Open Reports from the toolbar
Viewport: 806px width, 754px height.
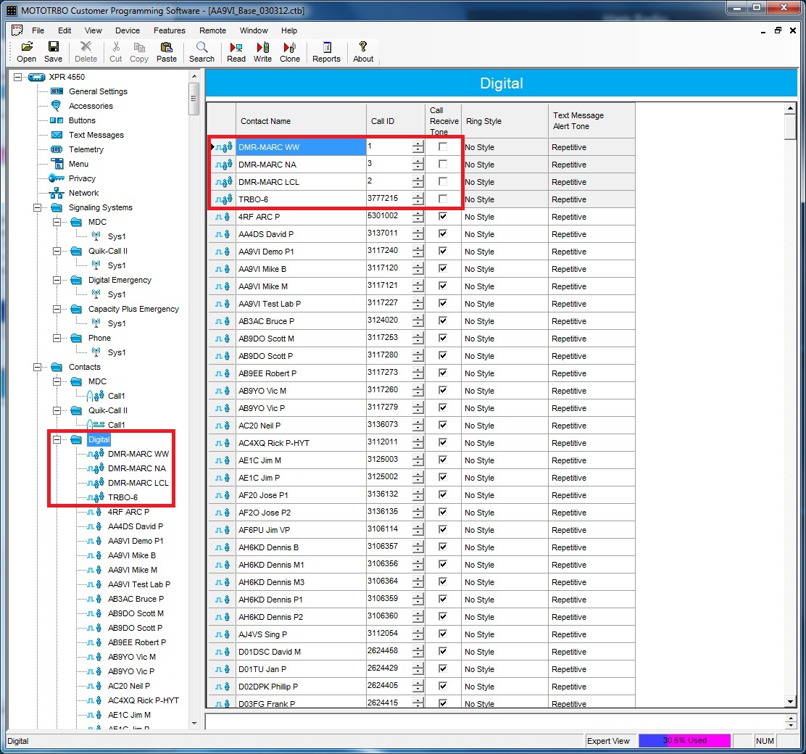tap(326, 52)
